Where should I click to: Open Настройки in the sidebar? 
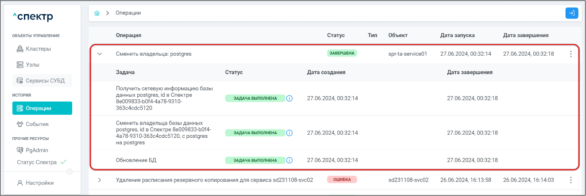coord(39,183)
